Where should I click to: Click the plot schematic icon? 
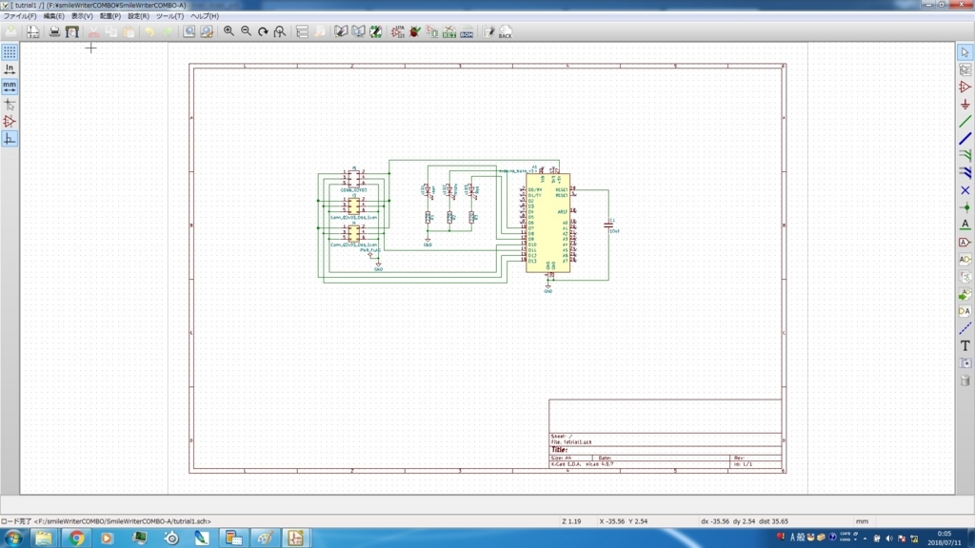tap(72, 31)
